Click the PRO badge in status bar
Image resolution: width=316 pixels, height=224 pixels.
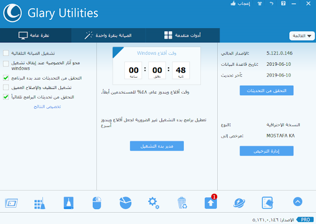click(306, 220)
